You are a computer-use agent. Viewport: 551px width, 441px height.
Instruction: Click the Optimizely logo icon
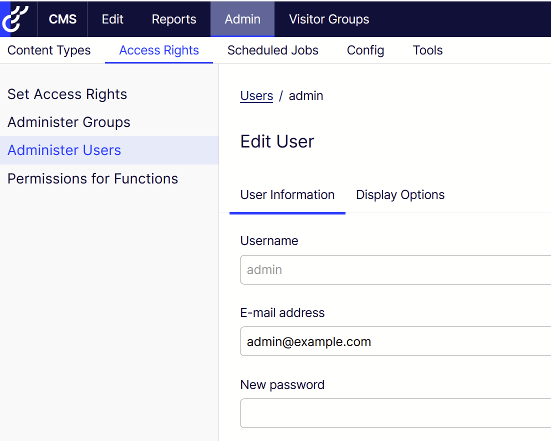click(x=15, y=19)
